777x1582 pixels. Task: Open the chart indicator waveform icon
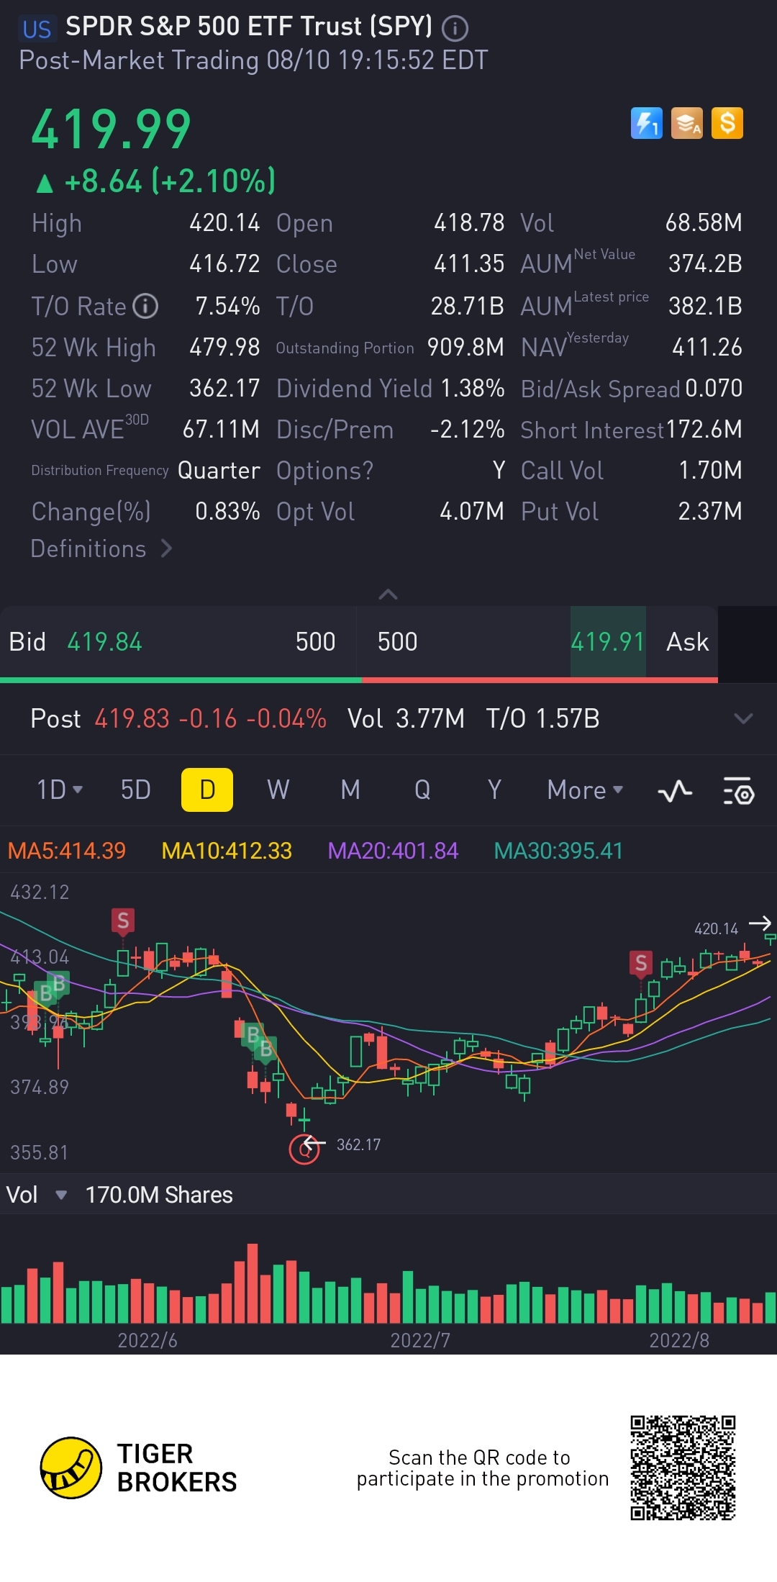pyautogui.click(x=675, y=791)
